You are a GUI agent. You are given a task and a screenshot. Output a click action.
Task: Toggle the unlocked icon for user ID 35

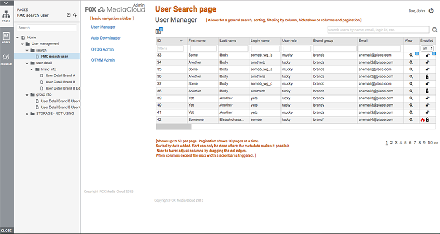coord(427,70)
